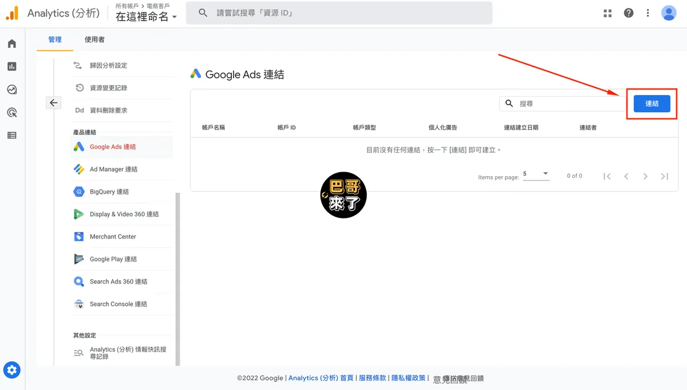Click the BigQuery 連結 icon
The height and width of the screenshot is (390, 687).
point(79,192)
